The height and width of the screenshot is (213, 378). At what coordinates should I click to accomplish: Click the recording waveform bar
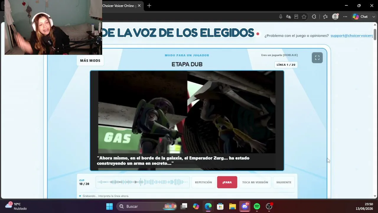[142, 182]
